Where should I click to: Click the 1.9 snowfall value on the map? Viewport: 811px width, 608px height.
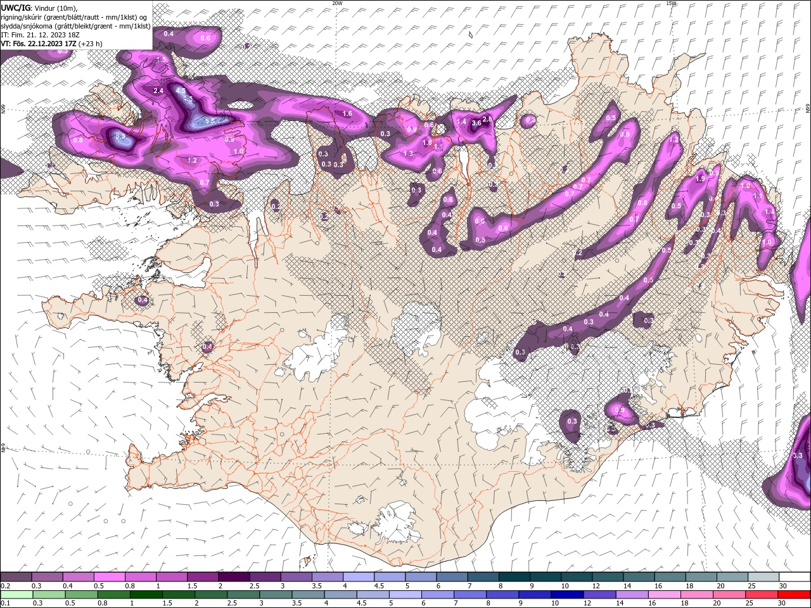700,179
